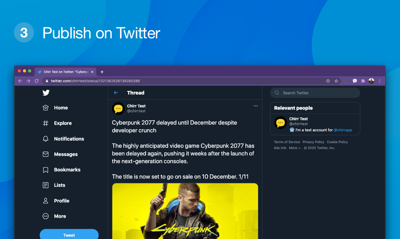Select the Chirr Test on Twitter tab

pos(65,72)
